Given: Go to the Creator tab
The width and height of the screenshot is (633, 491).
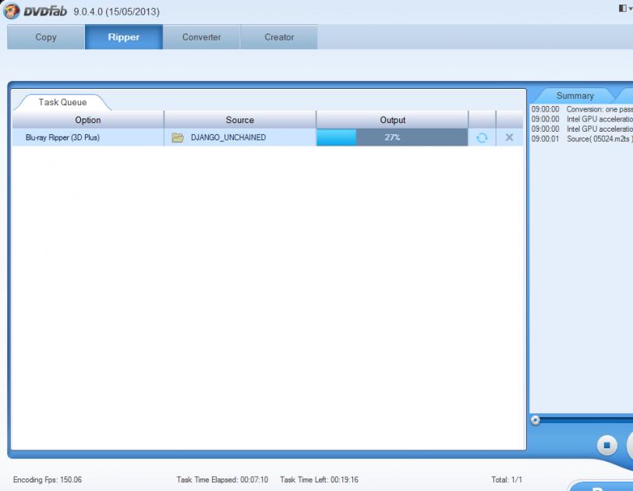Looking at the screenshot, I should click(279, 37).
